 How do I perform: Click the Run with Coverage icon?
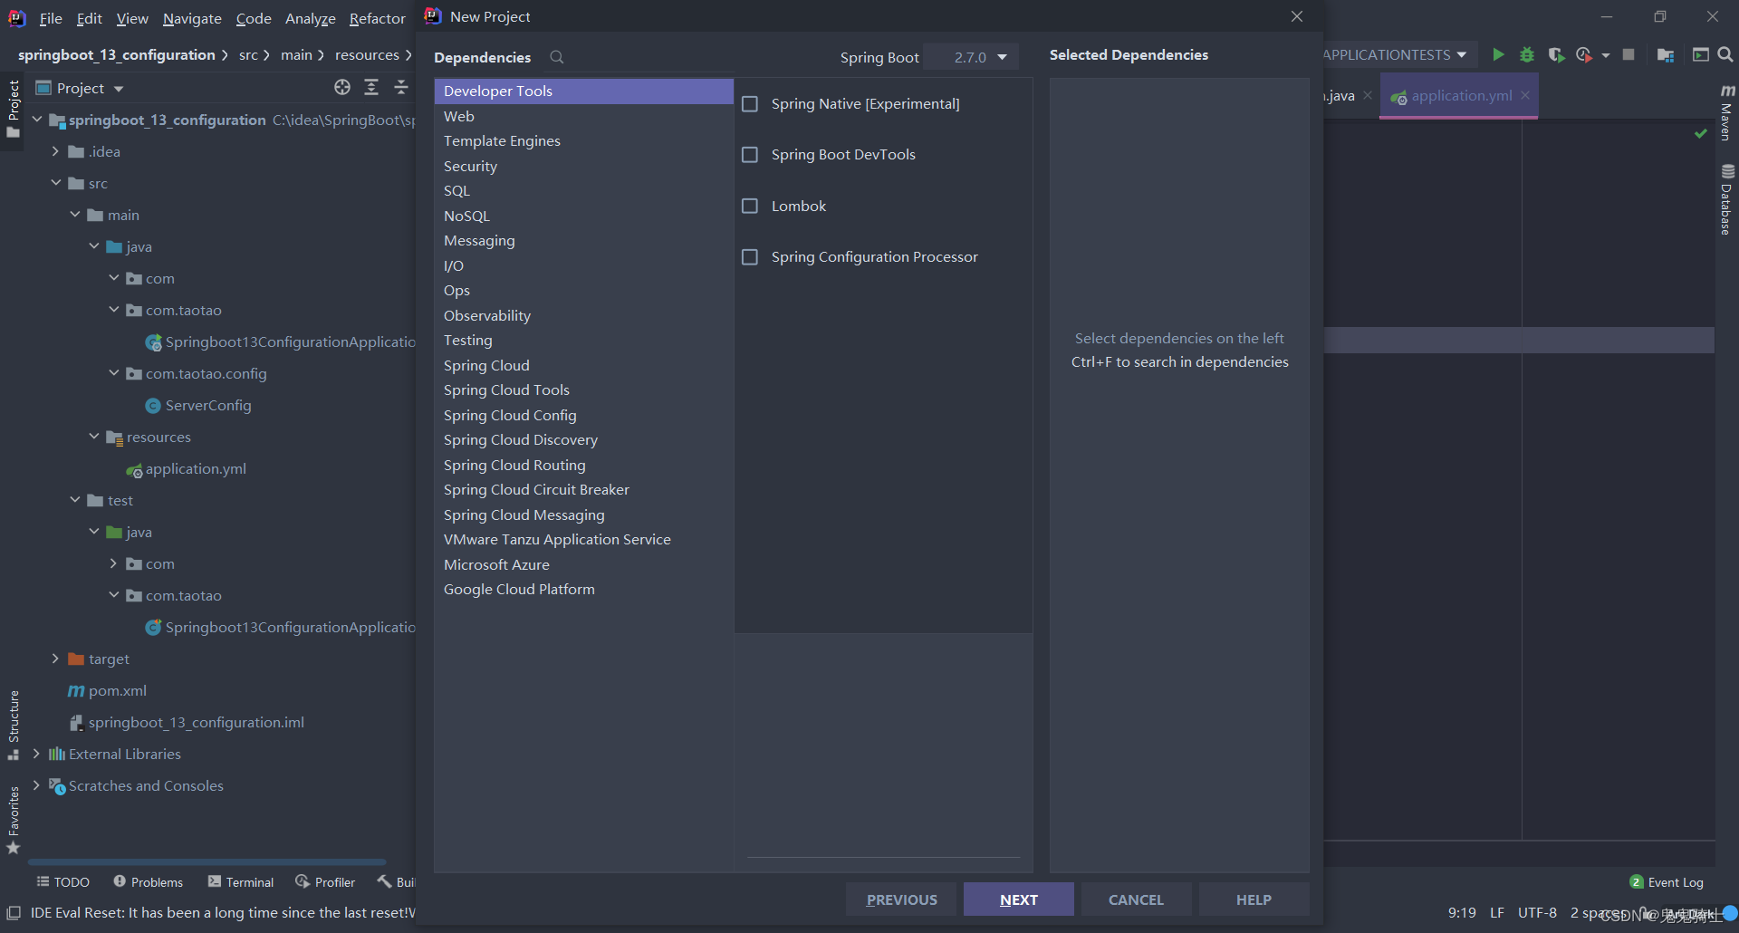coord(1556,55)
